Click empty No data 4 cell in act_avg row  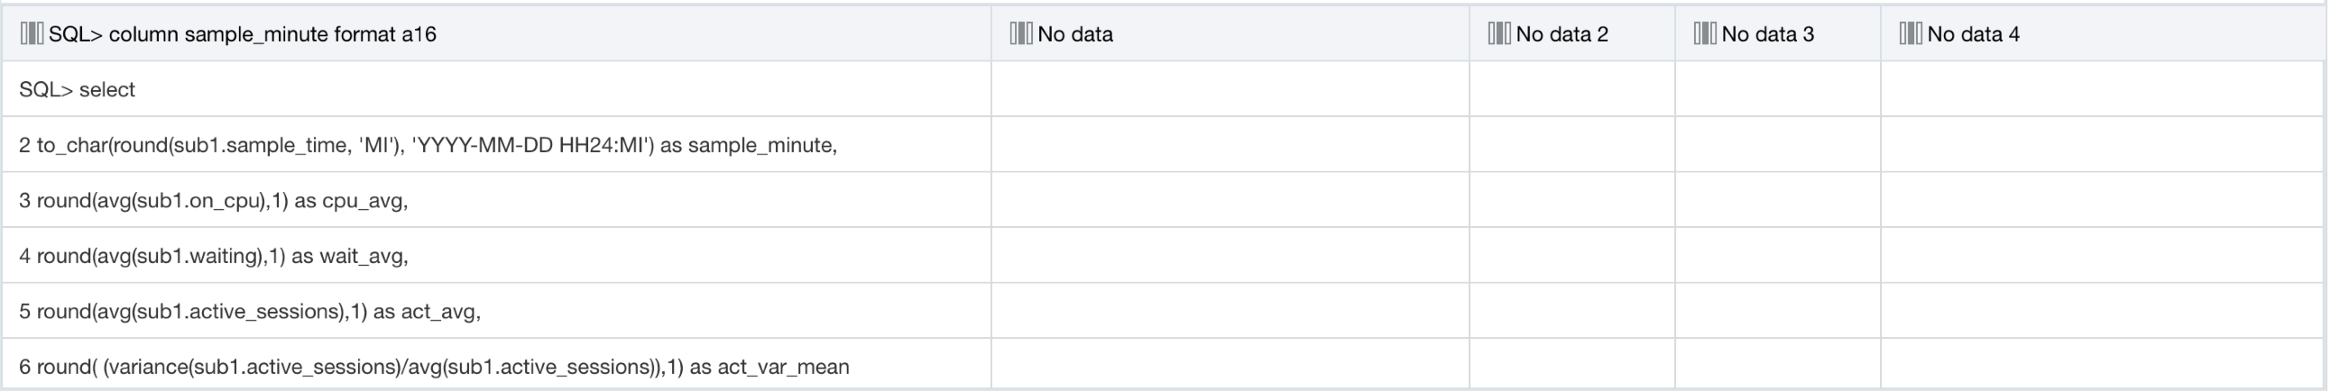click(2103, 312)
